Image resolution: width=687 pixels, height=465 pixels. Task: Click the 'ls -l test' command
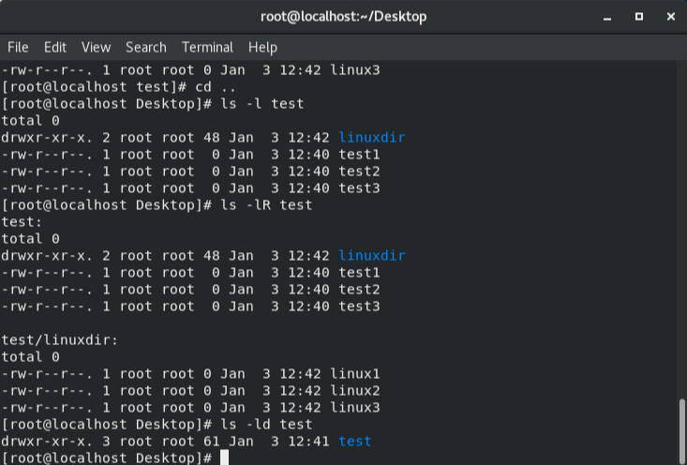(262, 104)
